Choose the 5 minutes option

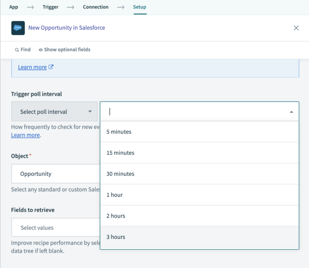point(200,132)
